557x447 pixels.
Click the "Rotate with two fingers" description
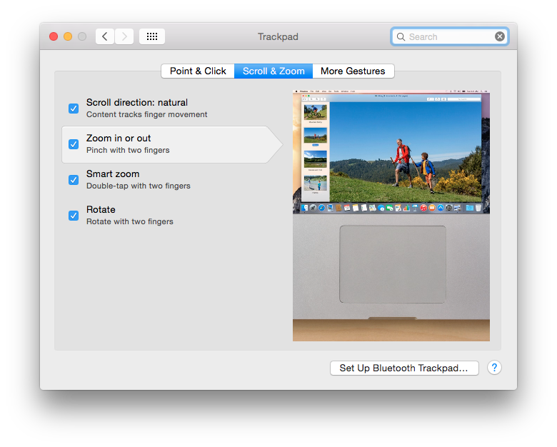(x=130, y=221)
